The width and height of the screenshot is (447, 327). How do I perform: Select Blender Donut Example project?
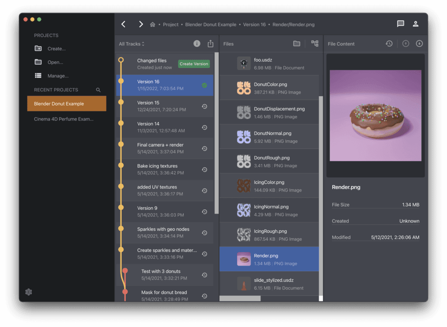(x=67, y=104)
